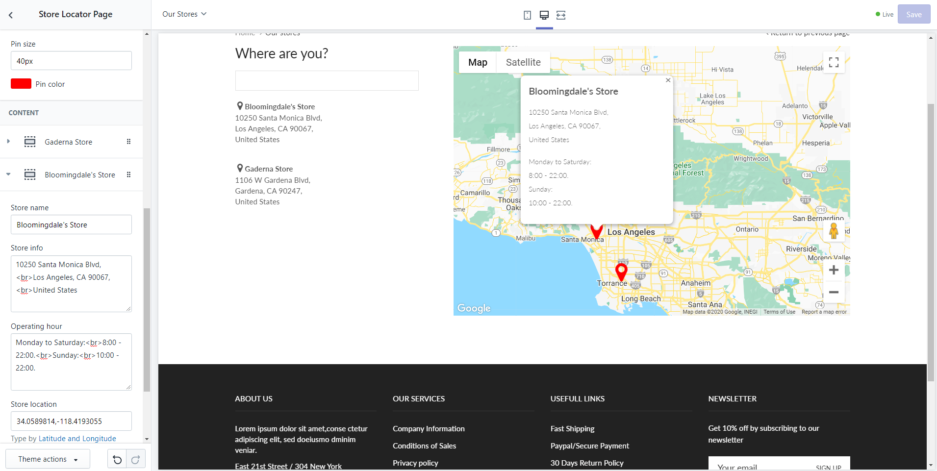Switch map to Satellite view
This screenshot has height=471, width=937.
(x=523, y=62)
